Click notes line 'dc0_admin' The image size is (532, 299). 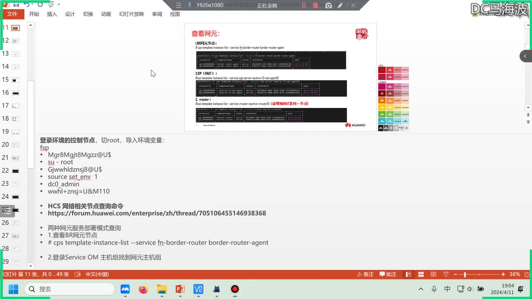pyautogui.click(x=63, y=184)
